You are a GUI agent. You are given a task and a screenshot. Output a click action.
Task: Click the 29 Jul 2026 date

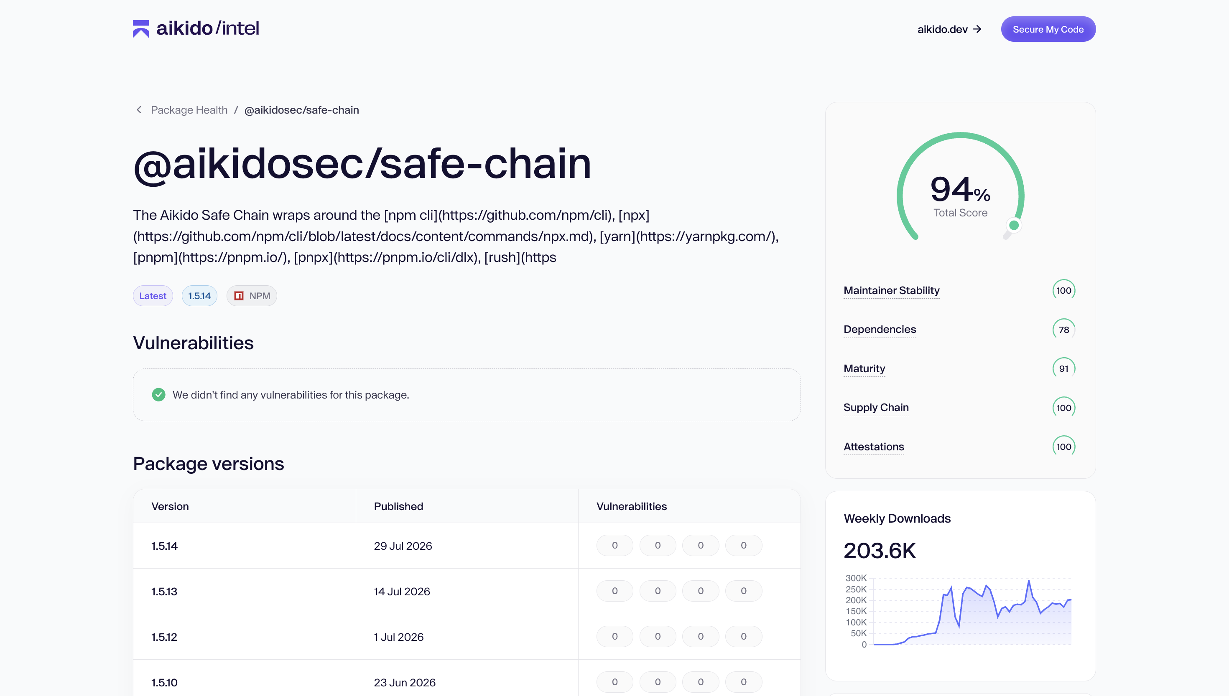click(403, 546)
